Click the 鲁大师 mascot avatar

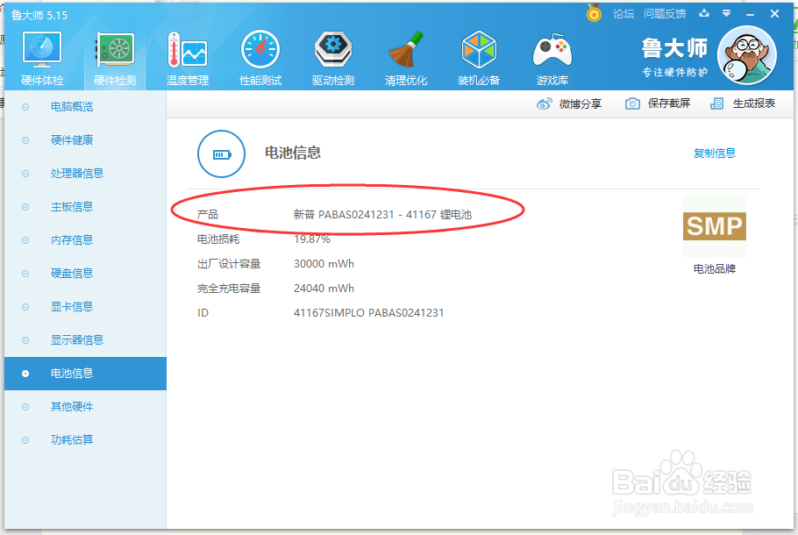click(747, 55)
